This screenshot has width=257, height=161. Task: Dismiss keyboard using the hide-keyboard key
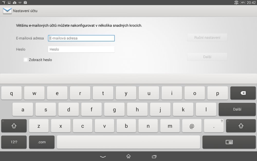[229, 142]
